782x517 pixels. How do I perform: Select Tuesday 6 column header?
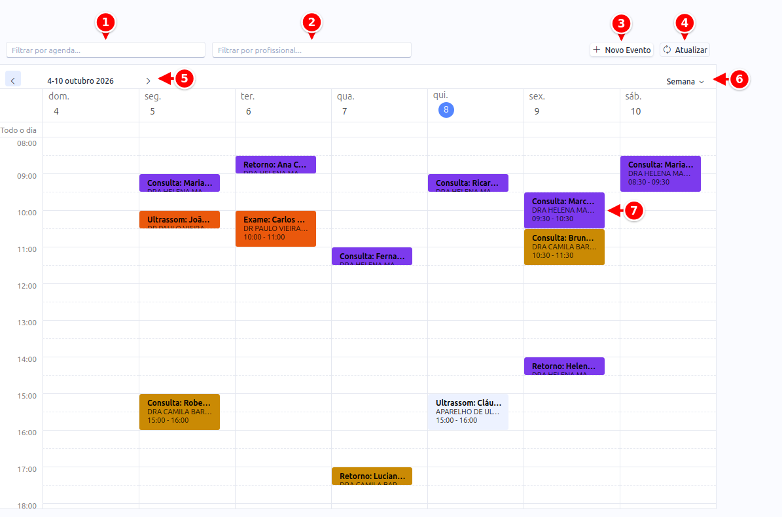[283, 104]
